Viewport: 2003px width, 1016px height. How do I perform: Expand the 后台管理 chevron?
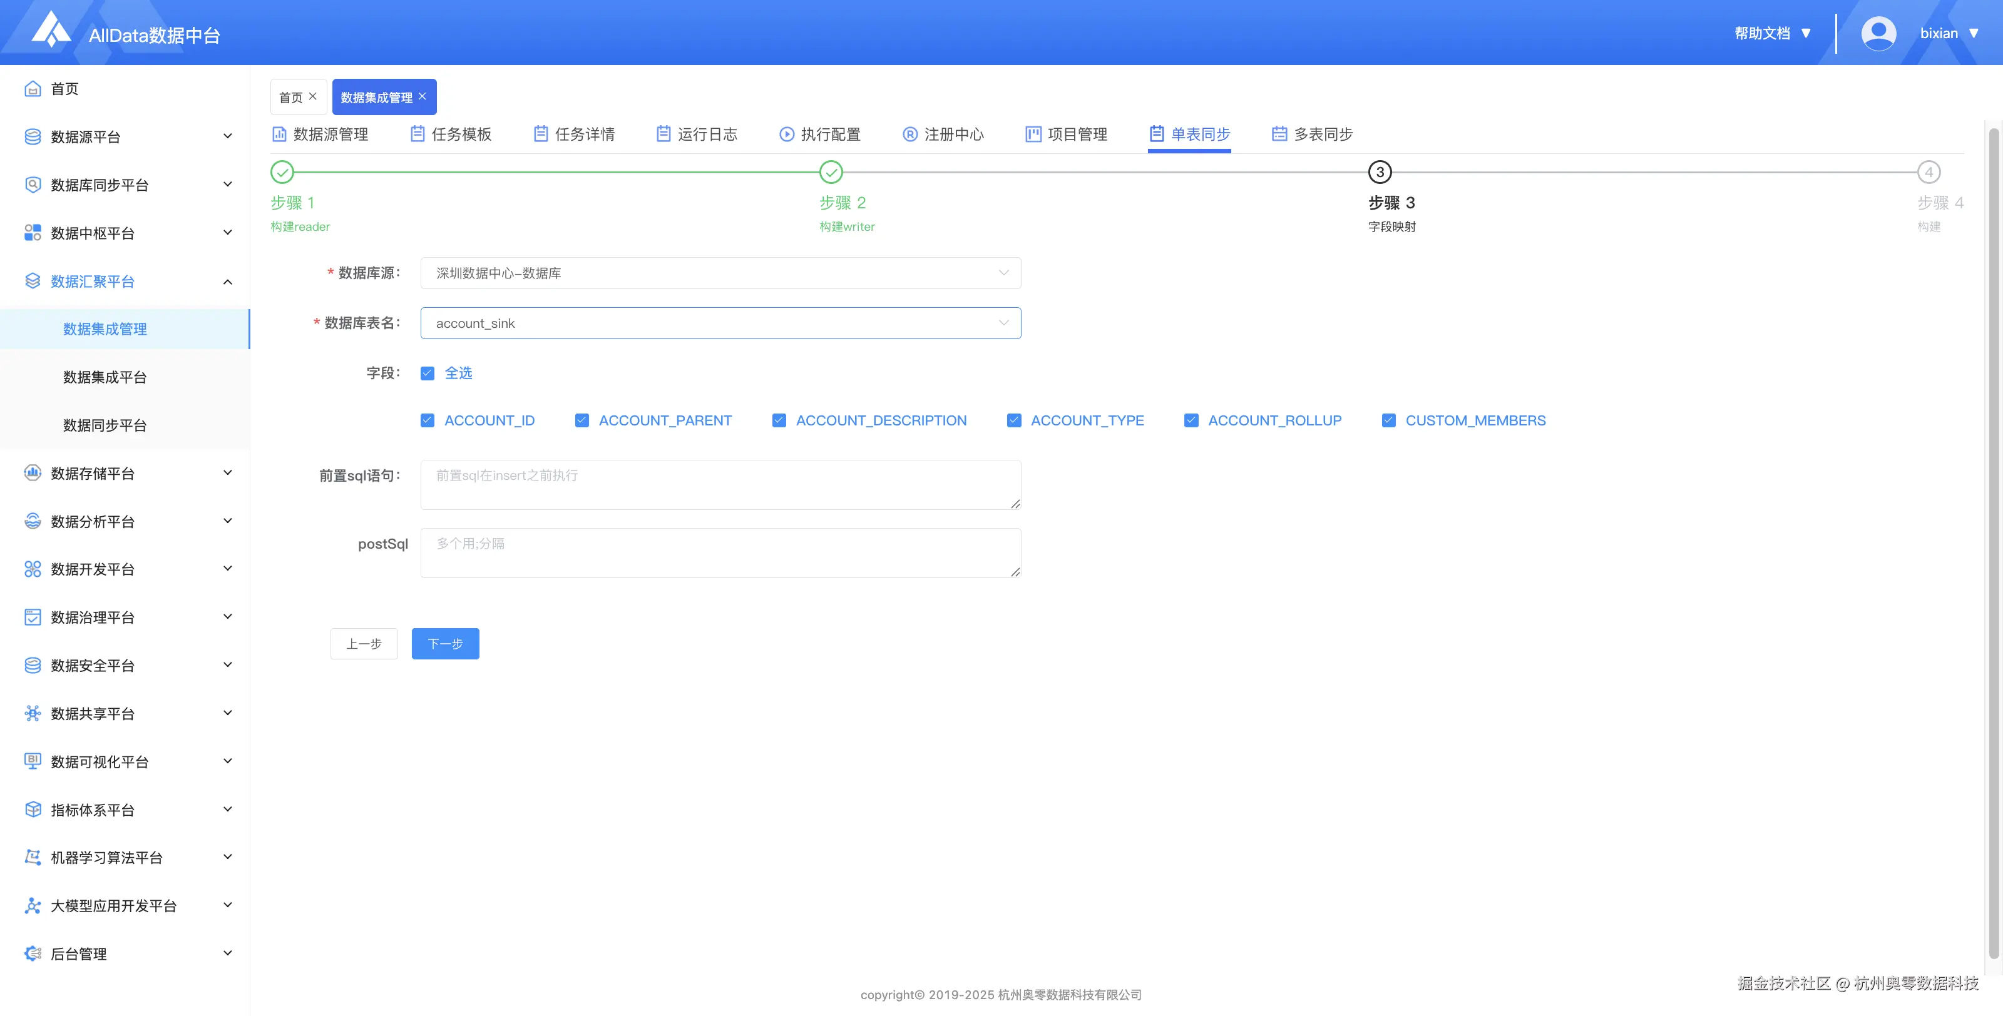click(228, 953)
